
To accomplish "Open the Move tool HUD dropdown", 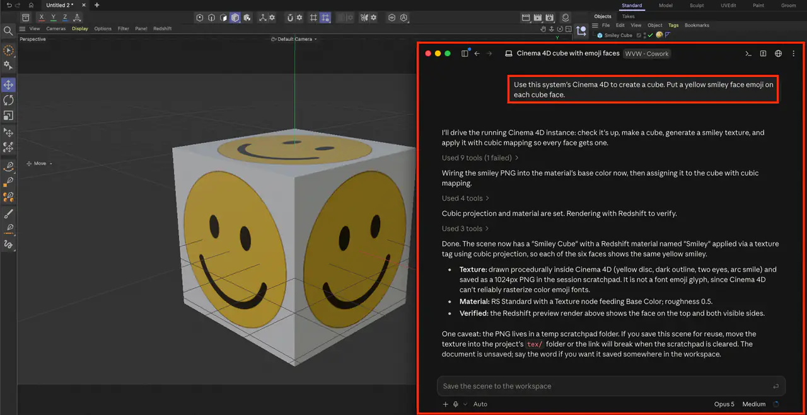I will (39, 164).
